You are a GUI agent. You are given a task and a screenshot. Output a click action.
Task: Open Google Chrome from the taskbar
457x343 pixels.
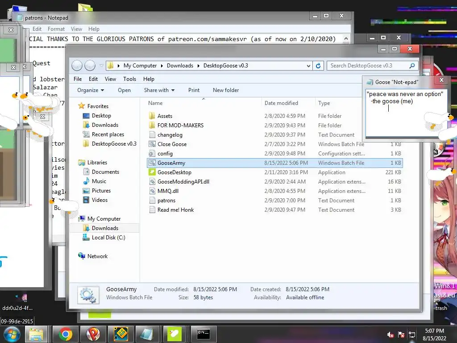(66, 334)
